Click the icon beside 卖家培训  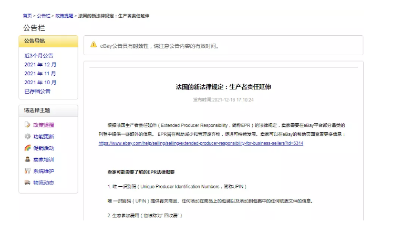27,160
